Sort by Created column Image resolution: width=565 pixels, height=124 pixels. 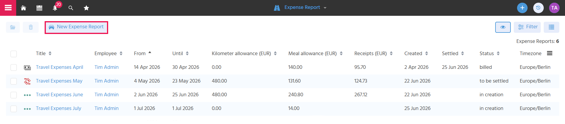click(416, 53)
